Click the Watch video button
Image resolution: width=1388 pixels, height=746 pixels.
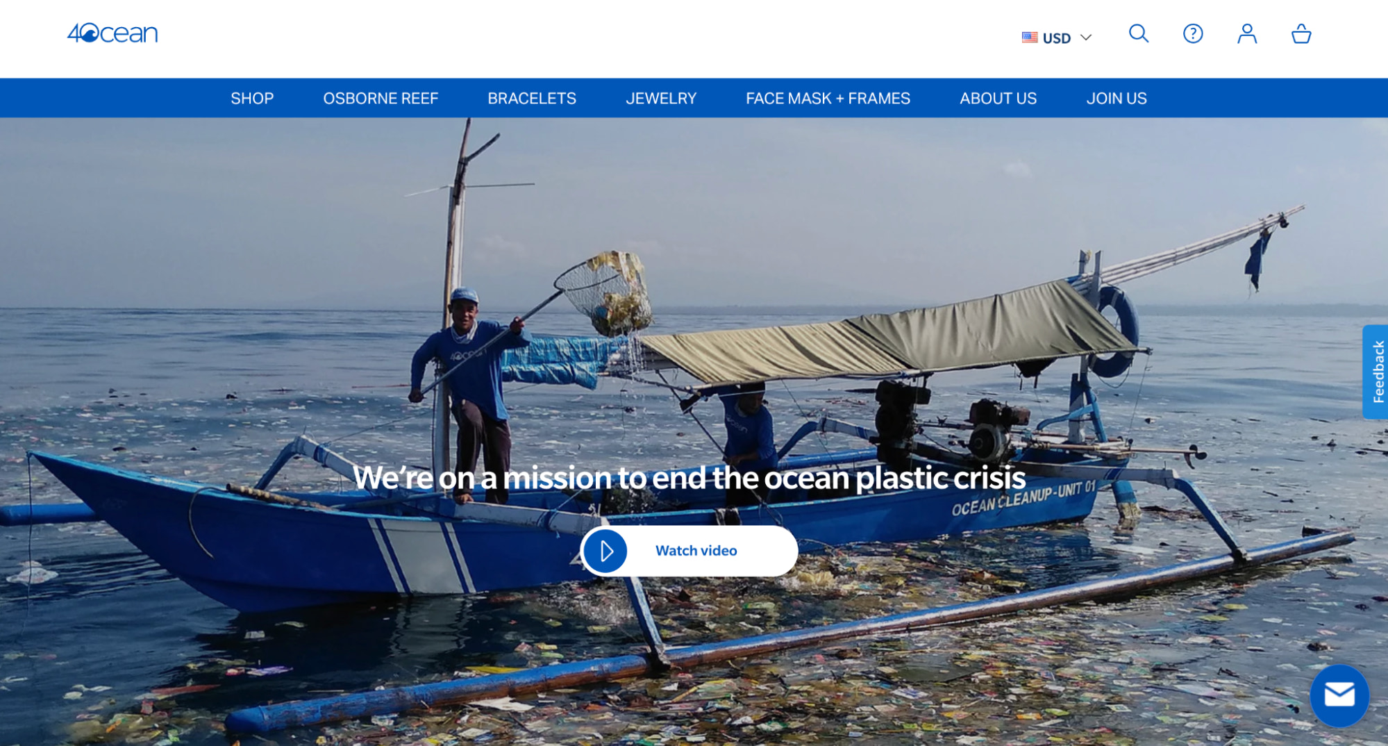(x=689, y=551)
